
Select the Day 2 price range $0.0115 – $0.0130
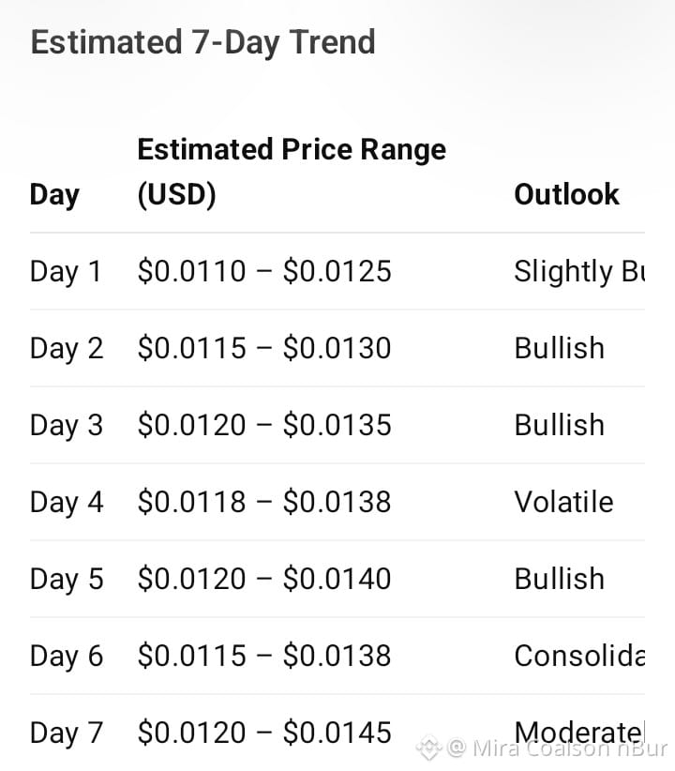click(264, 348)
